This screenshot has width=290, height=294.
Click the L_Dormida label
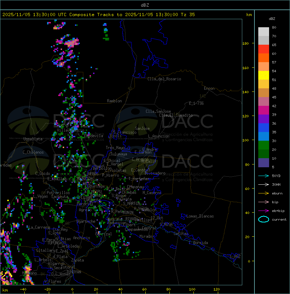(x=198, y=243)
